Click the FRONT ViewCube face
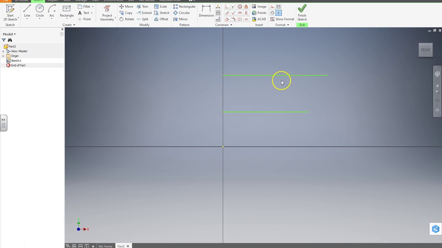 tap(426, 50)
